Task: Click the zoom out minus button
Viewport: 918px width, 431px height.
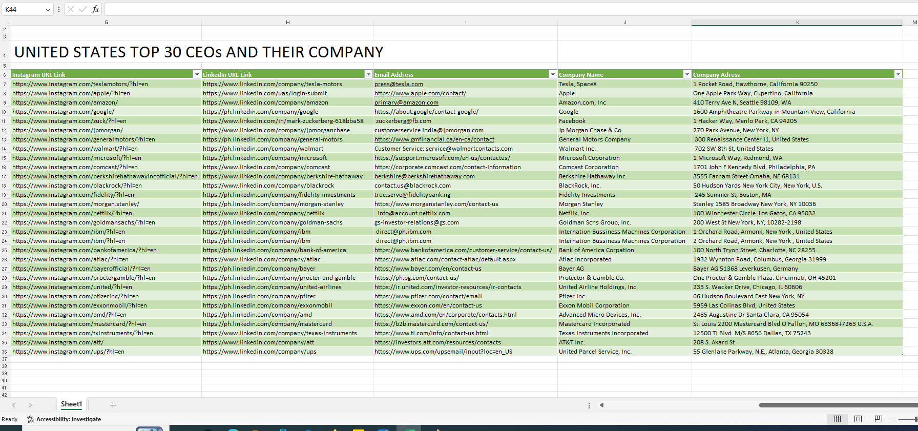Action: (x=893, y=419)
